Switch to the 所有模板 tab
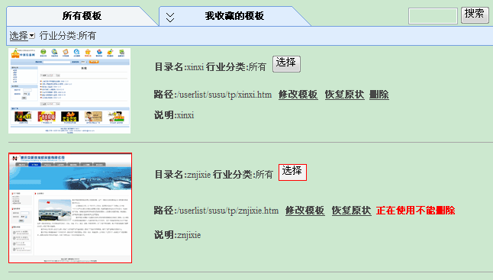The width and height of the screenshot is (493, 280). (82, 16)
